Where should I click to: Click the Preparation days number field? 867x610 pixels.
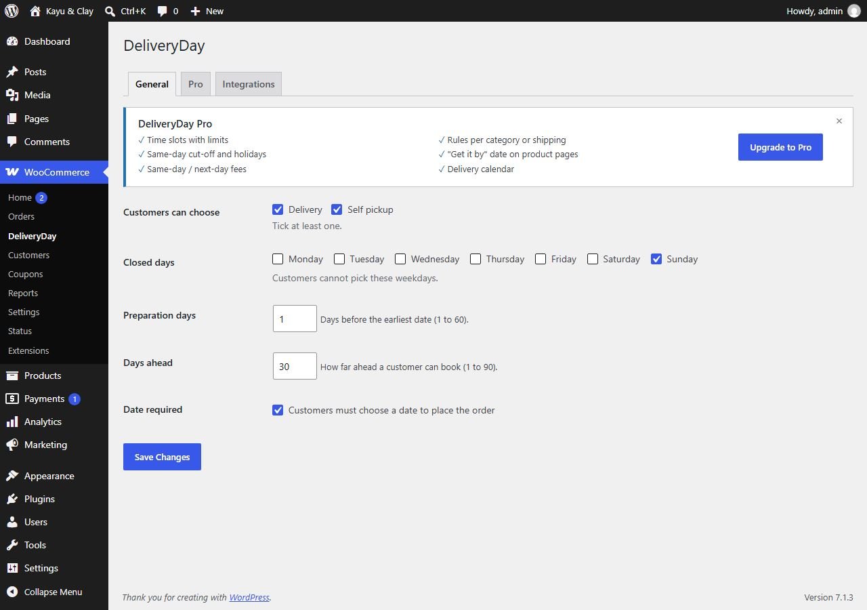point(295,319)
